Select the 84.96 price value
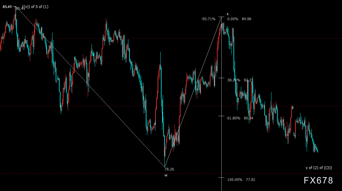342x191 pixels. (247, 19)
